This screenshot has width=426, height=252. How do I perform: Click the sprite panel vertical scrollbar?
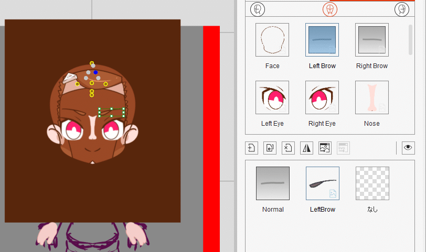tap(410, 40)
